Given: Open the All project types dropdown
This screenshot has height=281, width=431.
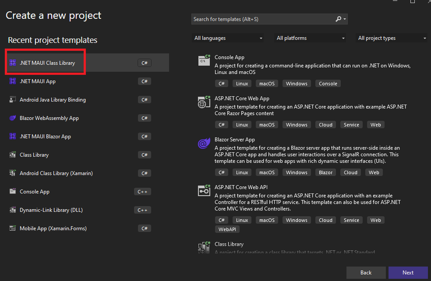Looking at the screenshot, I should click(x=392, y=38).
